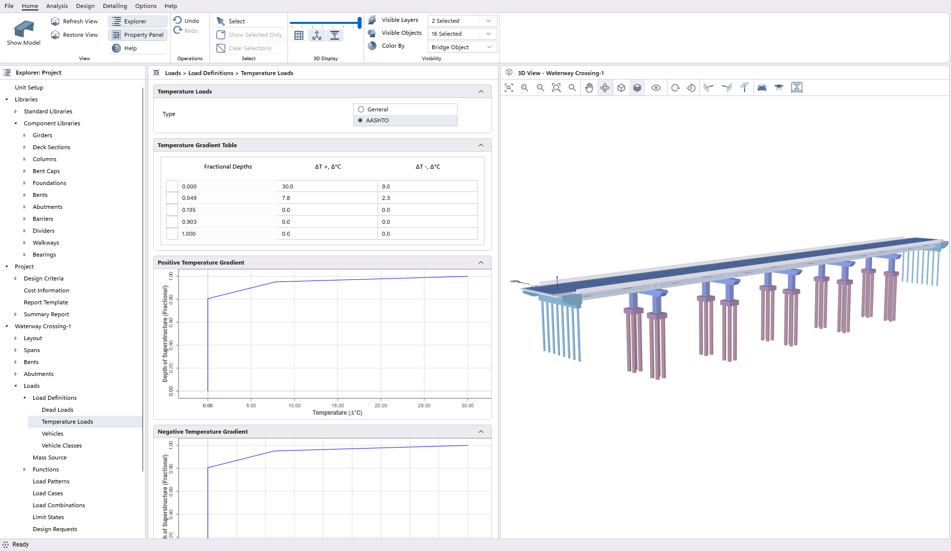951x551 pixels.
Task: Click the drone camera view icon
Action: 779,88
